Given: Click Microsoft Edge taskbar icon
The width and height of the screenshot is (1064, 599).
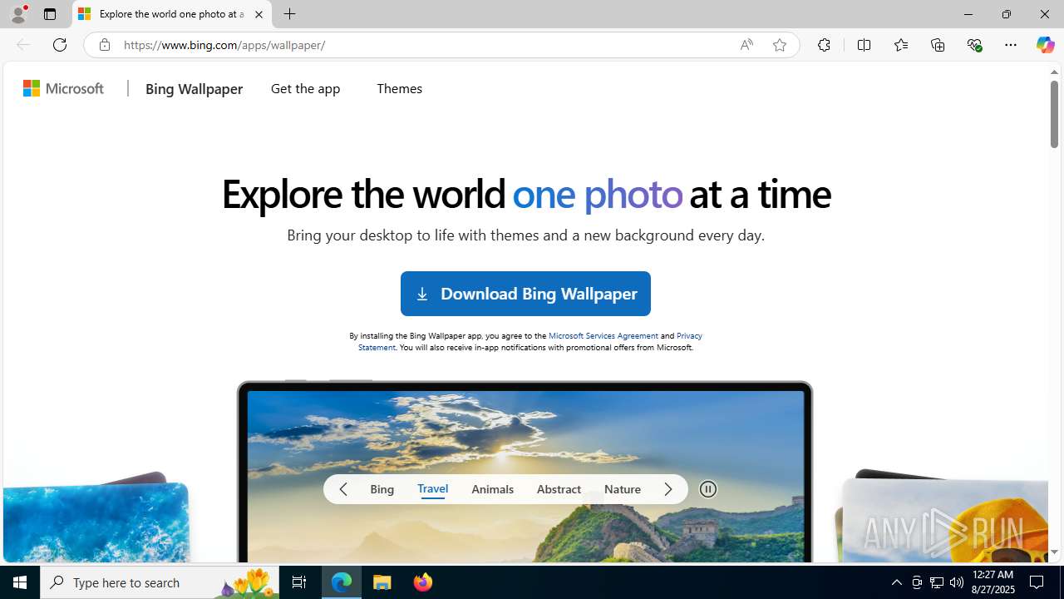Looking at the screenshot, I should [x=342, y=582].
